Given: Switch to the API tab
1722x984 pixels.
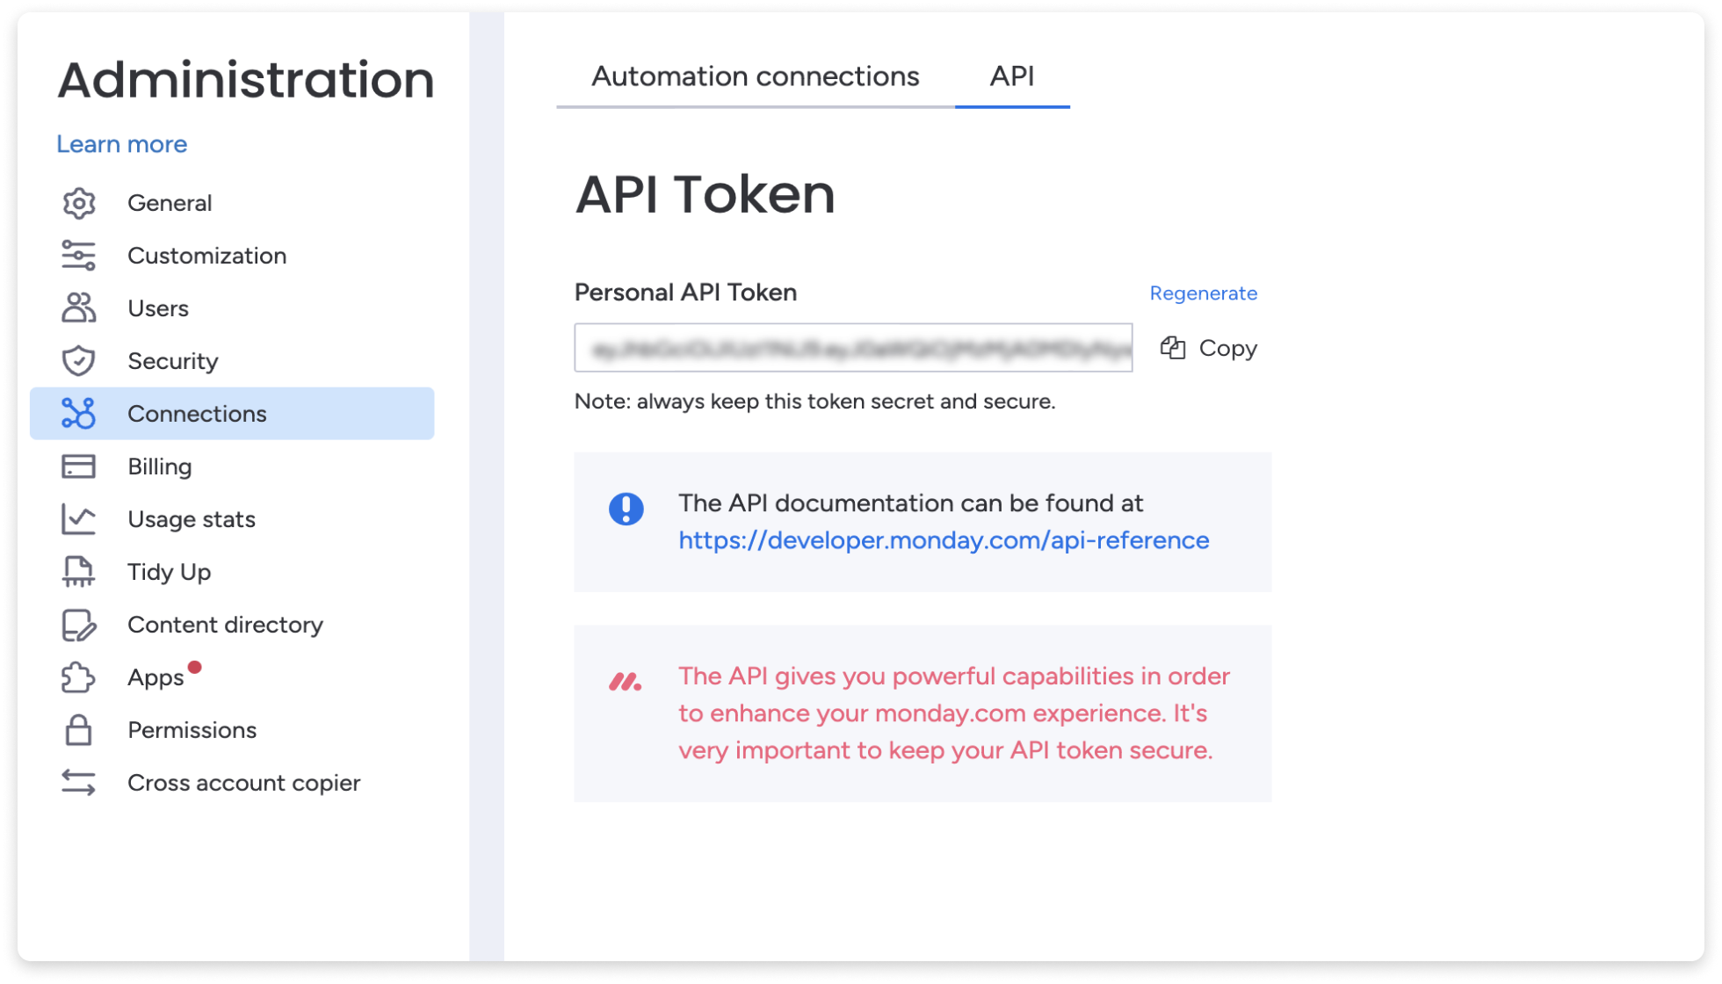Looking at the screenshot, I should click(x=1012, y=76).
